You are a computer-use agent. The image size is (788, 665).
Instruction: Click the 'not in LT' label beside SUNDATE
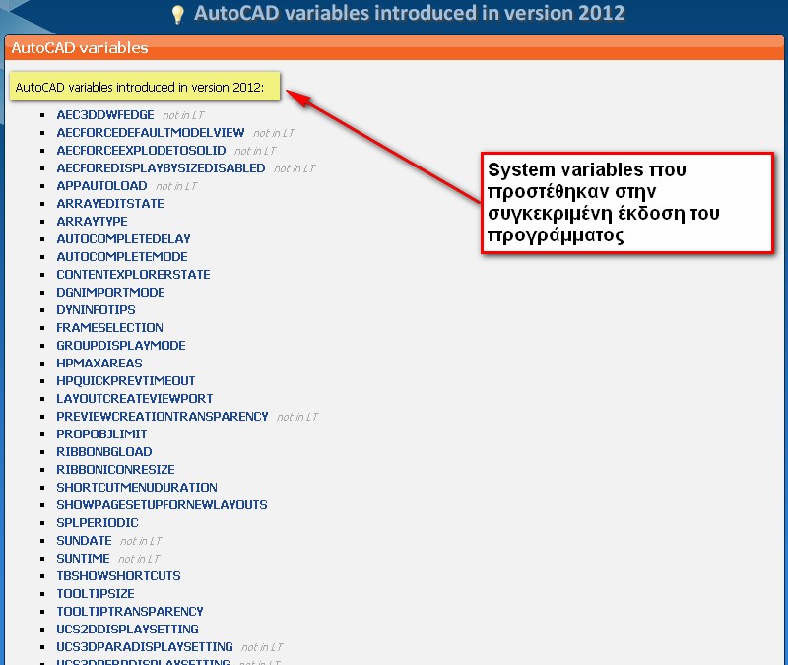click(141, 541)
